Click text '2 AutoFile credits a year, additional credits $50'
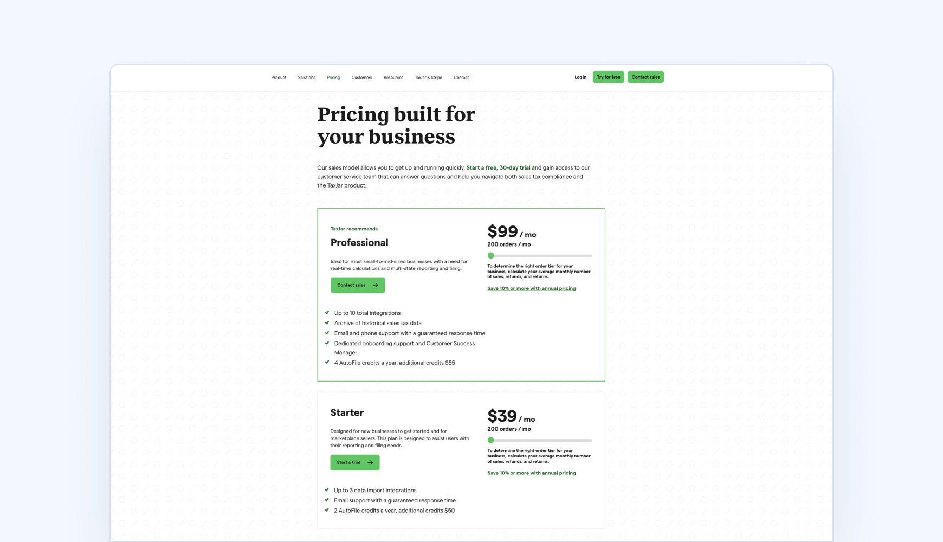 (395, 511)
